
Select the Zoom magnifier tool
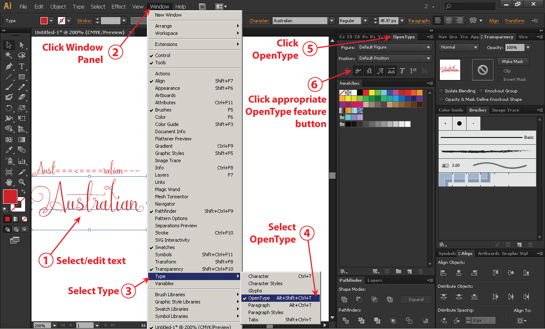(22, 182)
